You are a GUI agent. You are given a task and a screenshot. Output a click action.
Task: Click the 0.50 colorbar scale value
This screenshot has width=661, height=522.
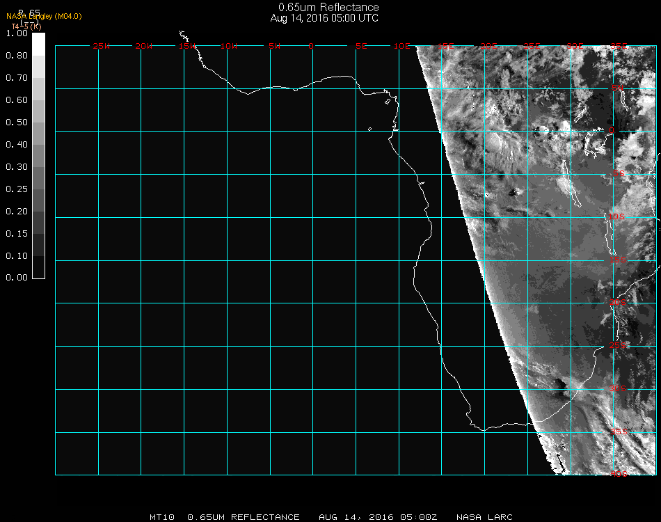(17, 122)
